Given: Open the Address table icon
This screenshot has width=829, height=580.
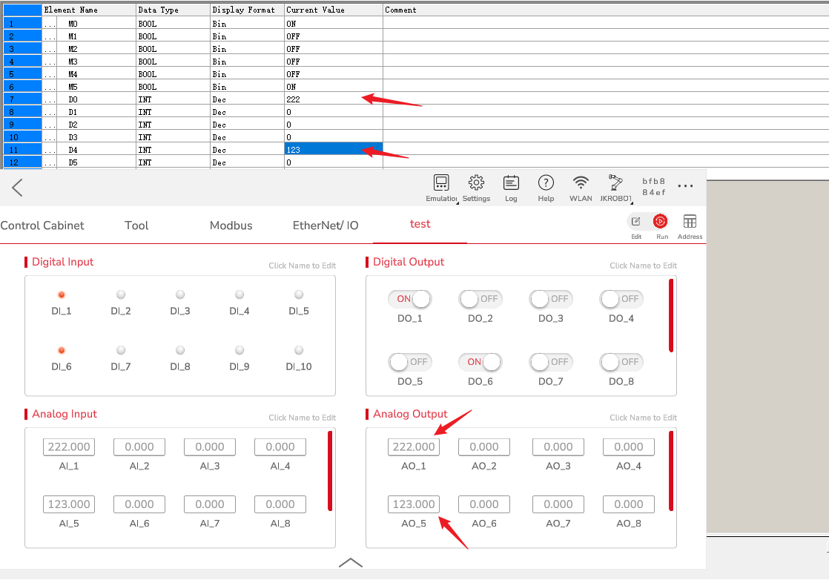Looking at the screenshot, I should [x=690, y=222].
